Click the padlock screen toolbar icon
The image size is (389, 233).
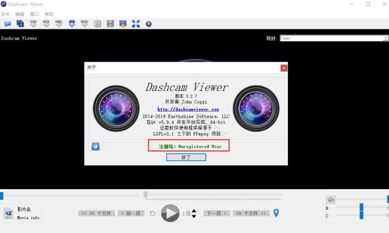(x=123, y=24)
